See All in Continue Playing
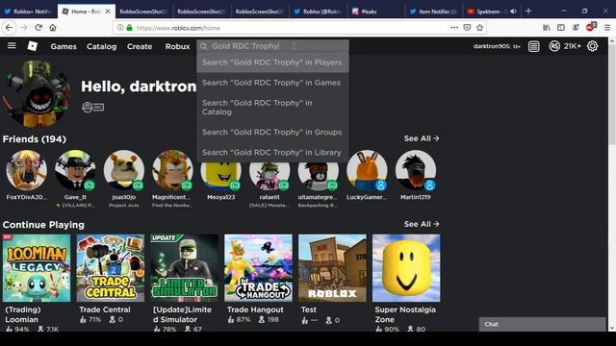This screenshot has width=616, height=346. [x=422, y=224]
